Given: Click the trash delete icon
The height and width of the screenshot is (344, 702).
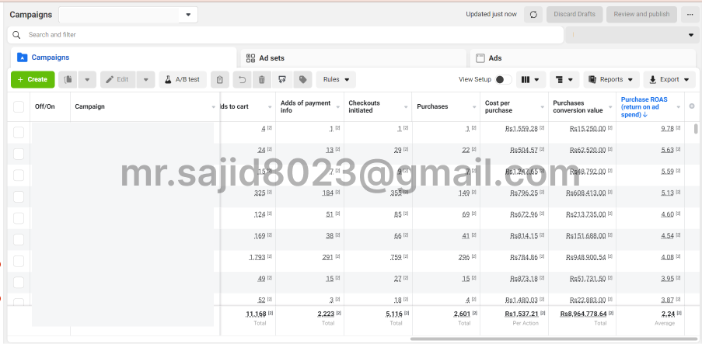Looking at the screenshot, I should [261, 79].
